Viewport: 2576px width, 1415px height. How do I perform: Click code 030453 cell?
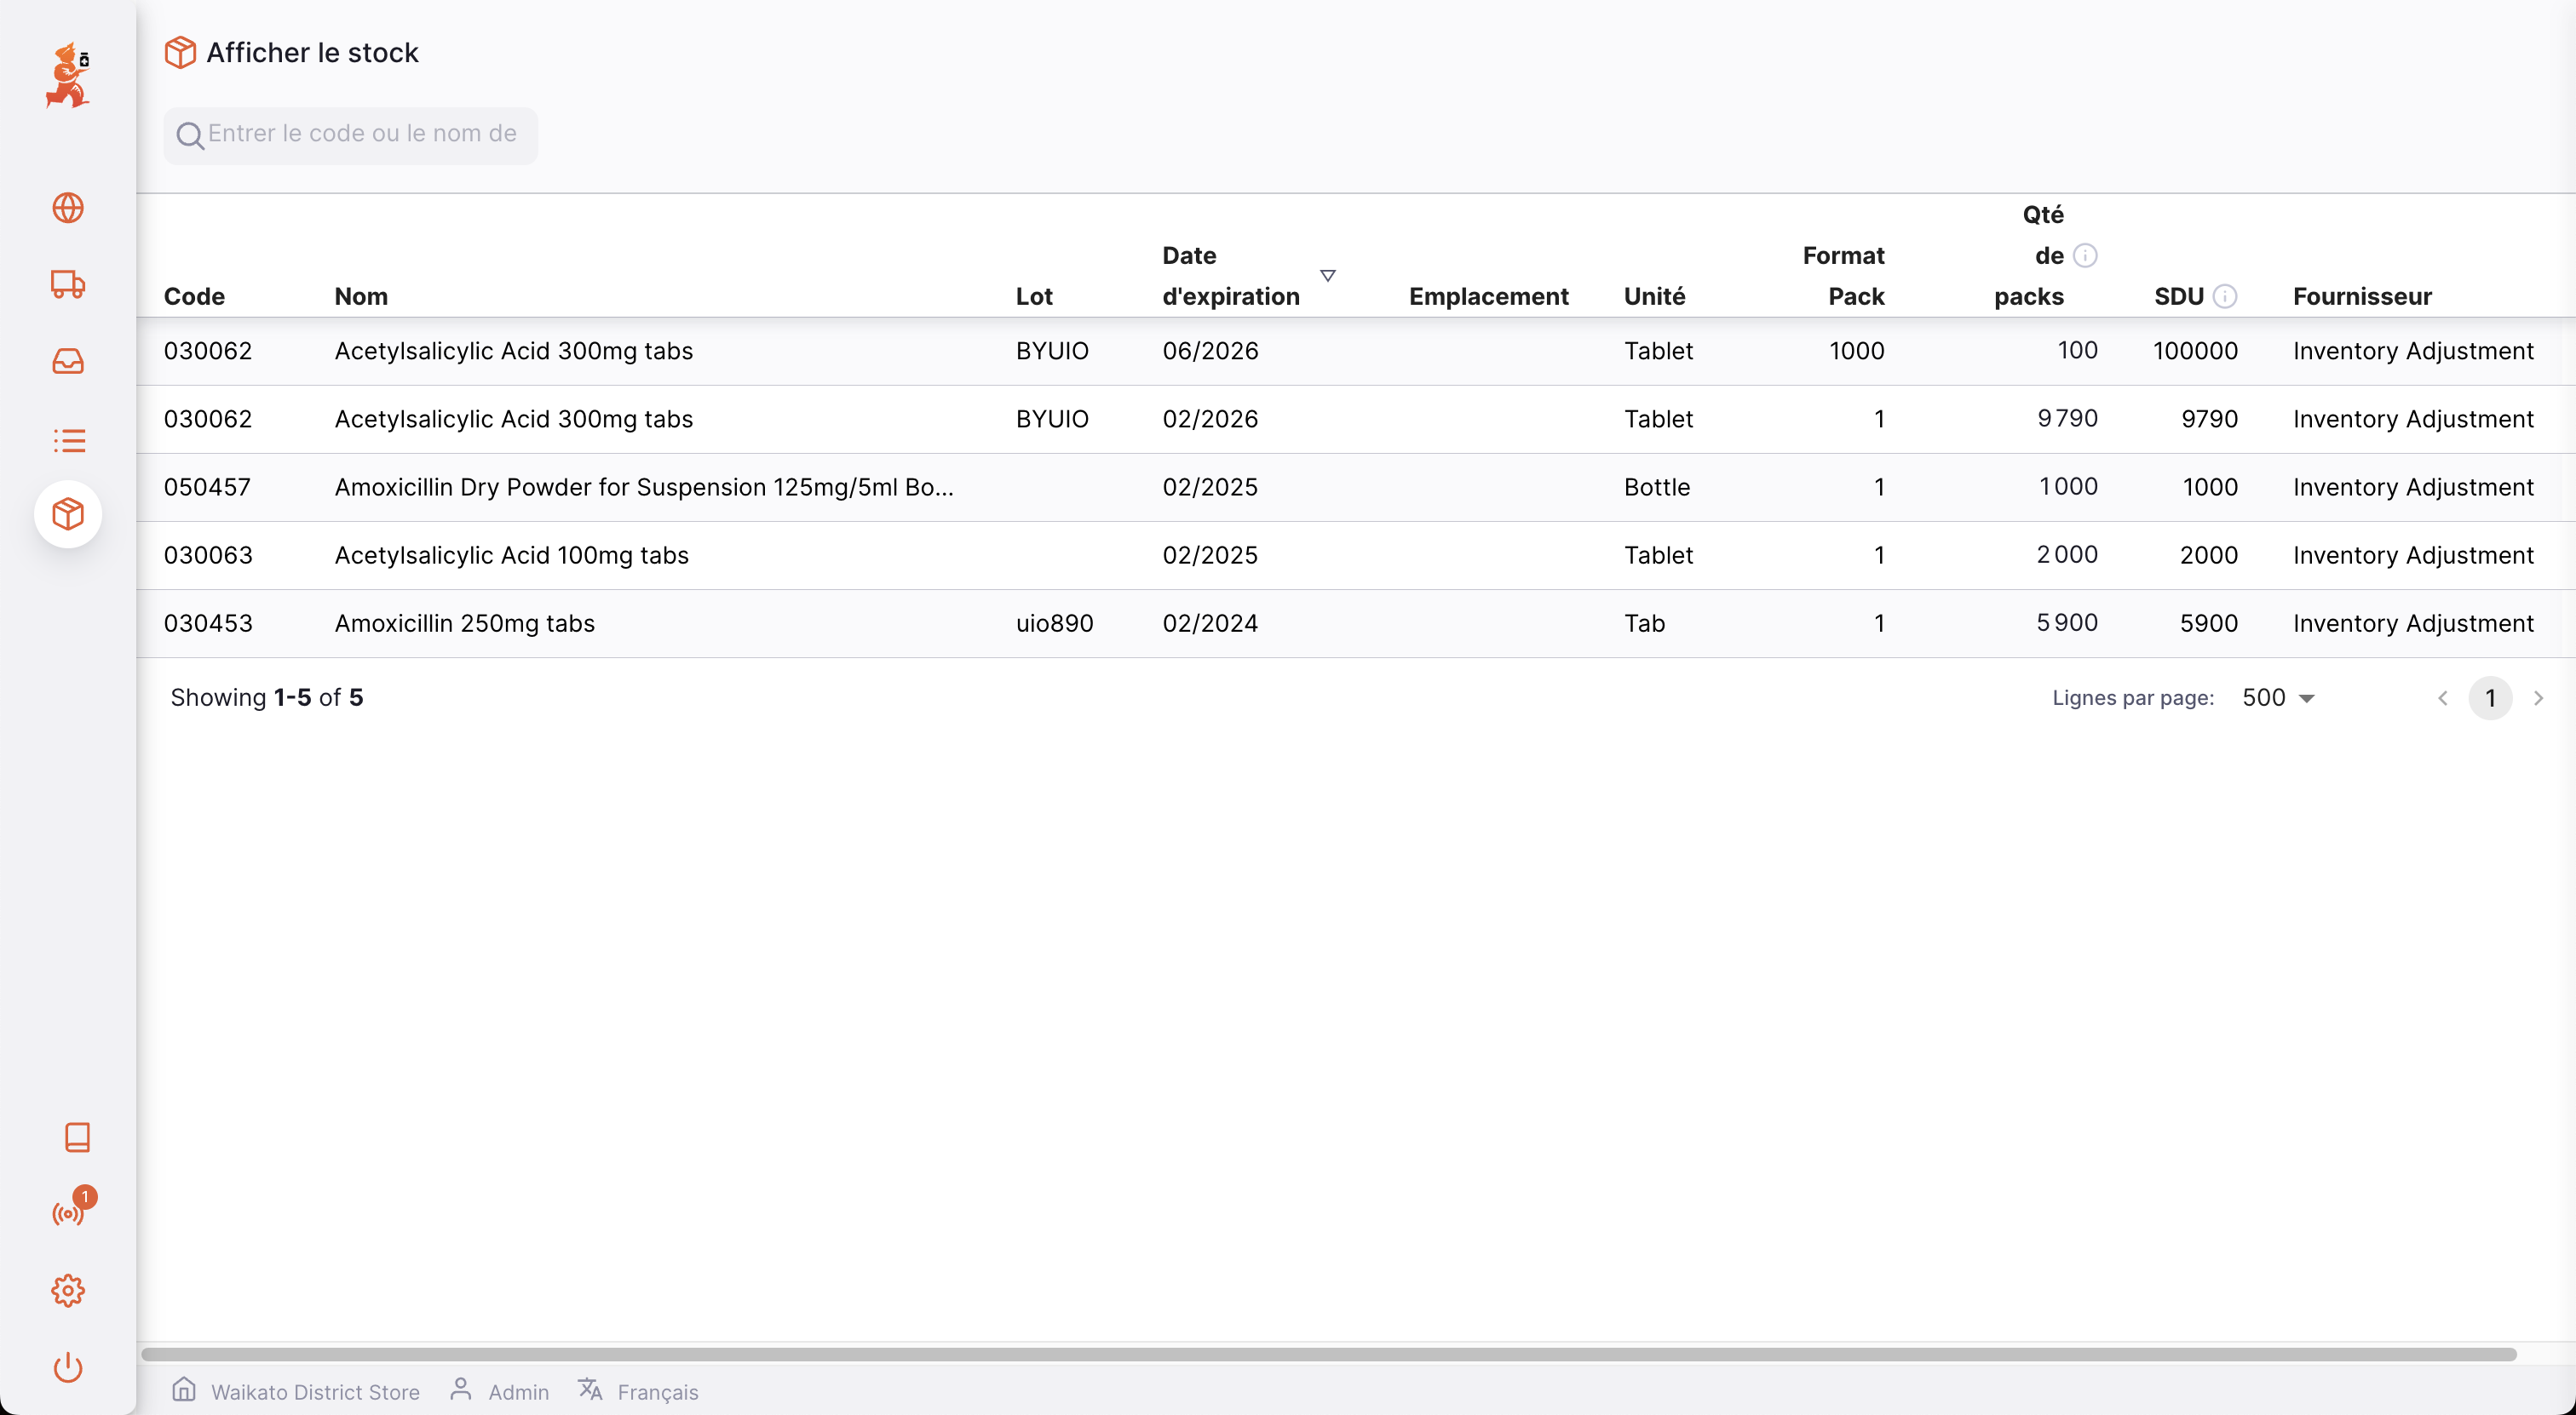(208, 622)
